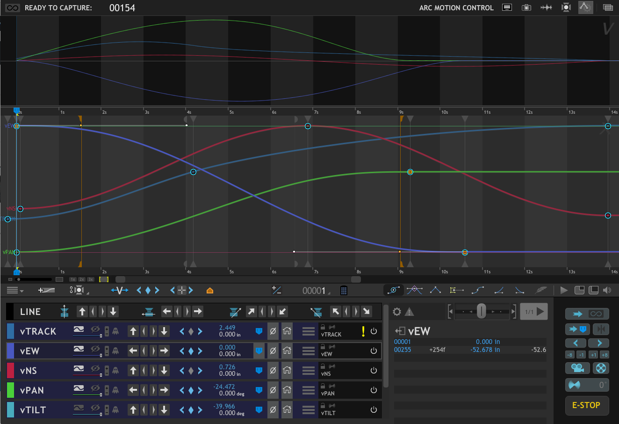This screenshot has height=424, width=619.
Task: Jog vTRACK up with arrow button
Action: point(133,331)
